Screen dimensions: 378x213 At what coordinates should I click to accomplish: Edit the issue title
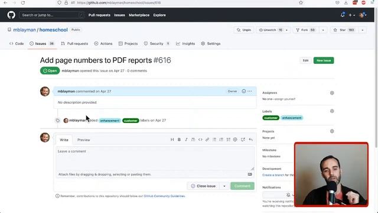305,60
